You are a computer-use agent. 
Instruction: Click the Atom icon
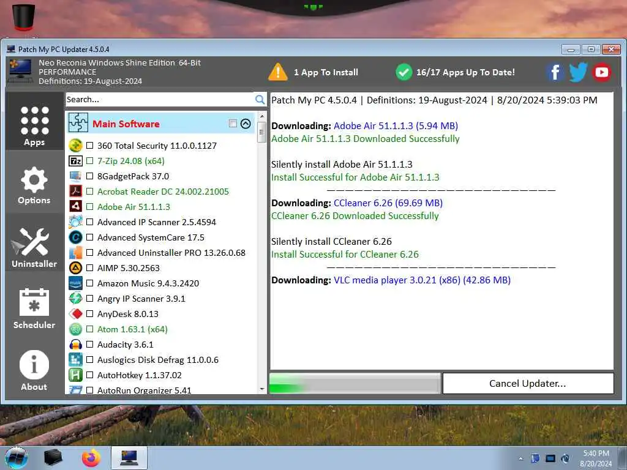pos(75,329)
